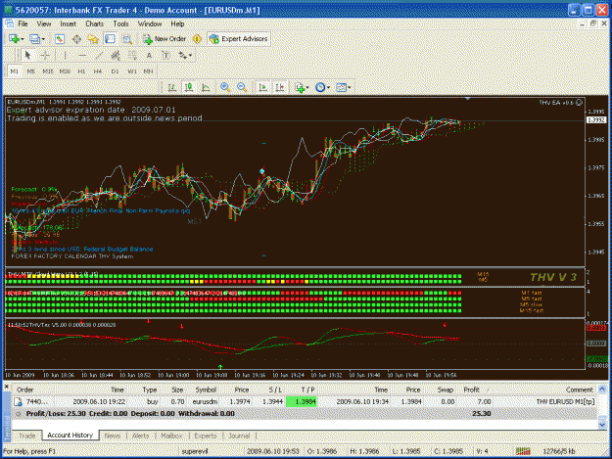Open the Profiles dropdown arrow

click(43, 39)
